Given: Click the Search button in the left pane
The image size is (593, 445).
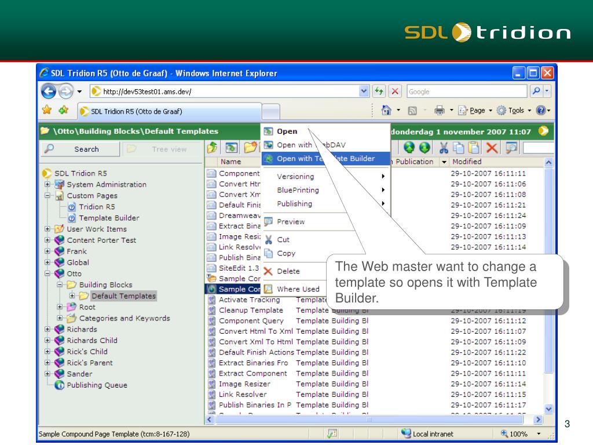Looking at the screenshot, I should tap(80, 149).
